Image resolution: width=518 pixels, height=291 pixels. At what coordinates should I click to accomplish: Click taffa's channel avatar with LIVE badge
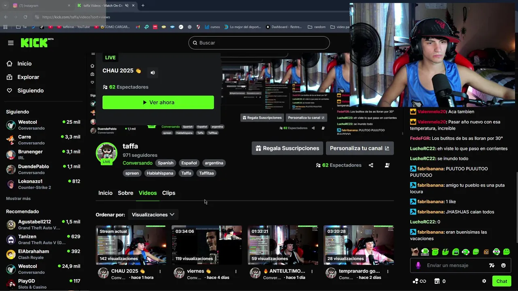click(x=106, y=153)
